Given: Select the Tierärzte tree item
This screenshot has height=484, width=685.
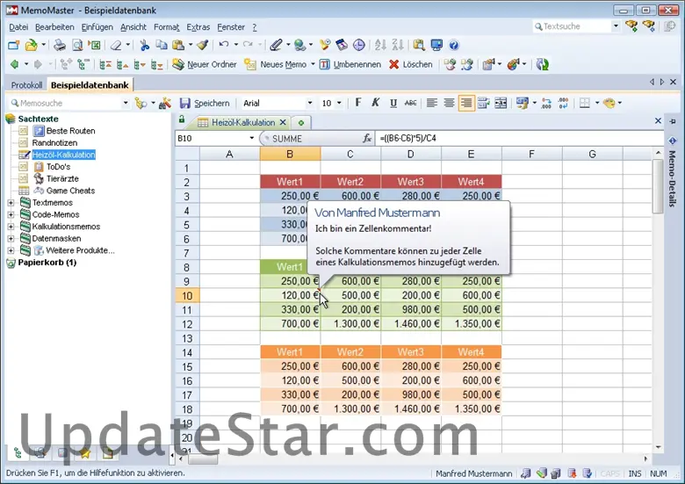Looking at the screenshot, I should pos(62,178).
